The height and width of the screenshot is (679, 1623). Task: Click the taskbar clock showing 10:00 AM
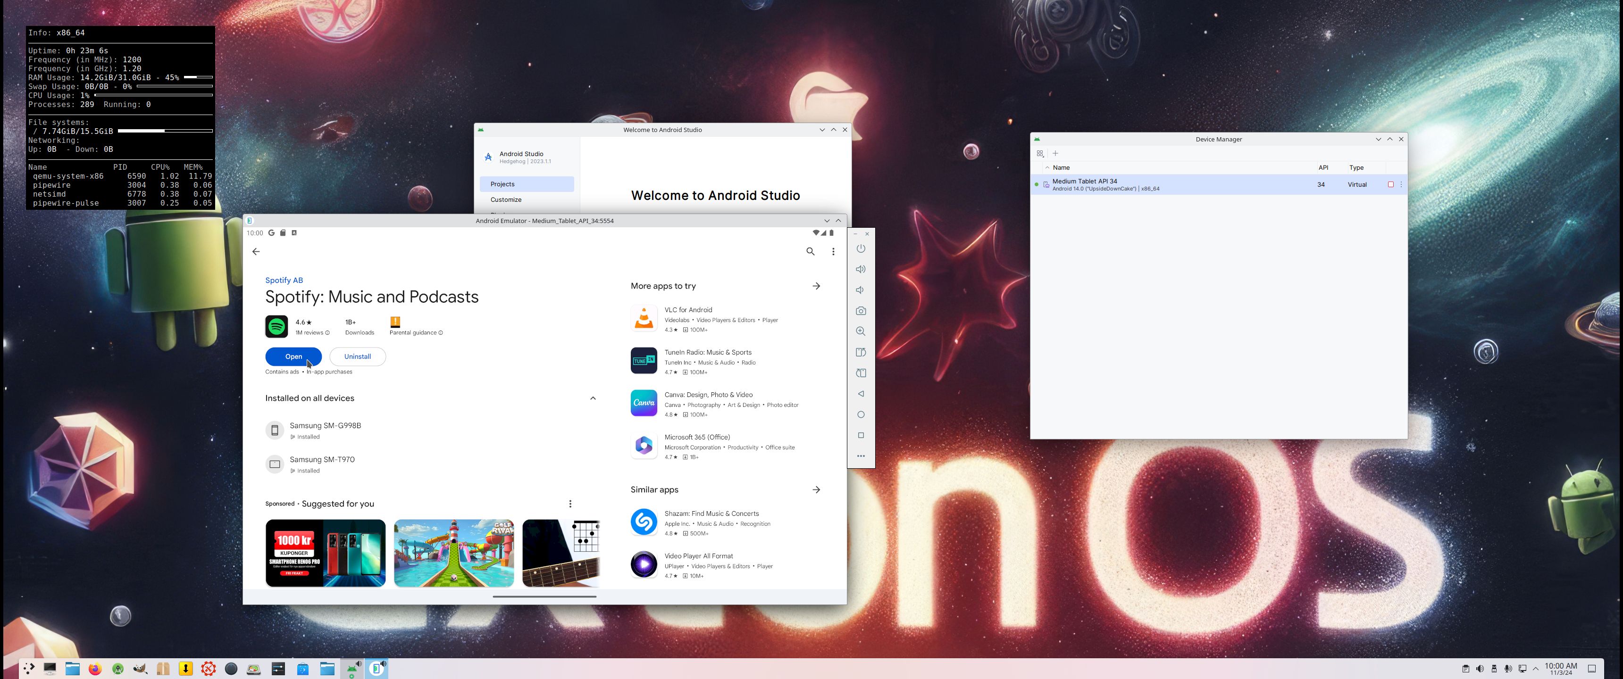[1561, 669]
